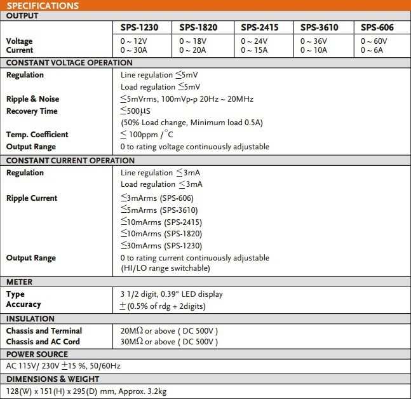
Task: Select '≤5mArms (SPS-3610)' ripple value
Action: pos(159,210)
